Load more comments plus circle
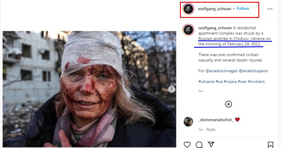 [x=229, y=104]
